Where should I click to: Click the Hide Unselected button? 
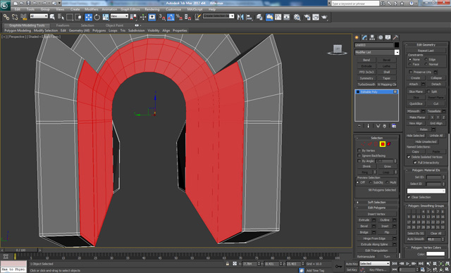[426, 141]
